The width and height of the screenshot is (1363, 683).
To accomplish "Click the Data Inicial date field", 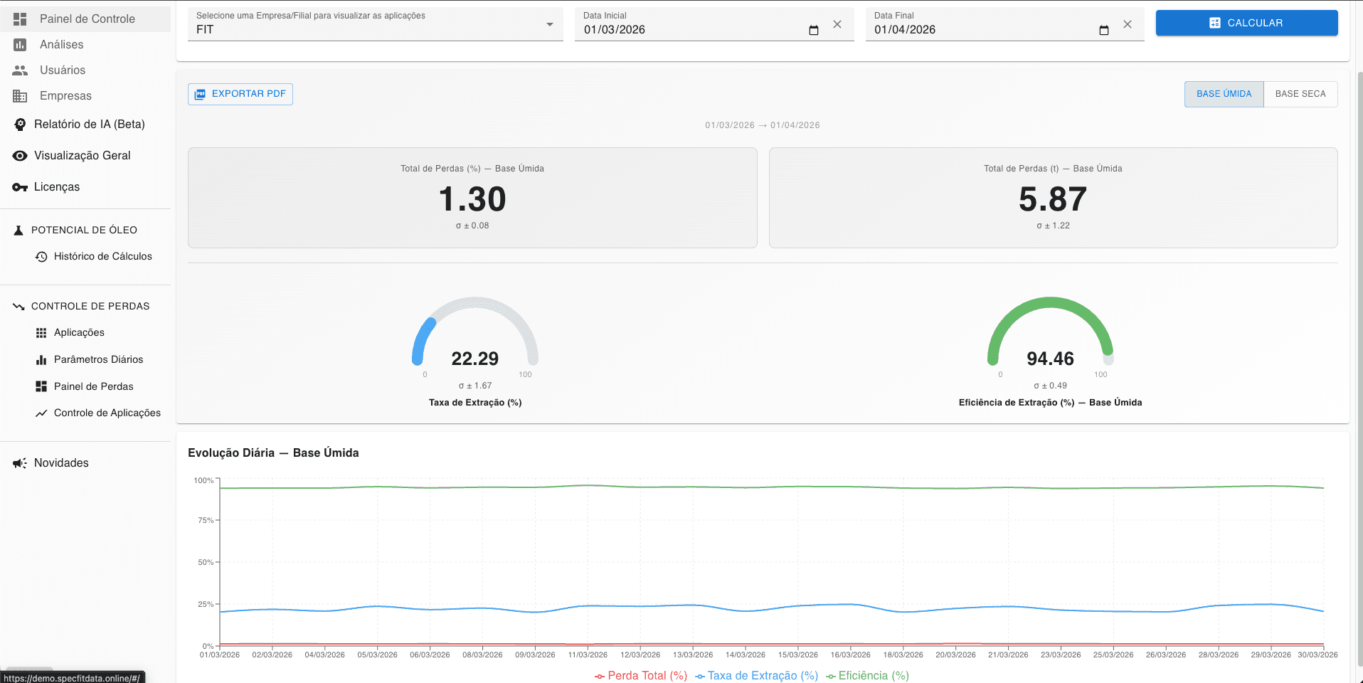I will (x=714, y=24).
